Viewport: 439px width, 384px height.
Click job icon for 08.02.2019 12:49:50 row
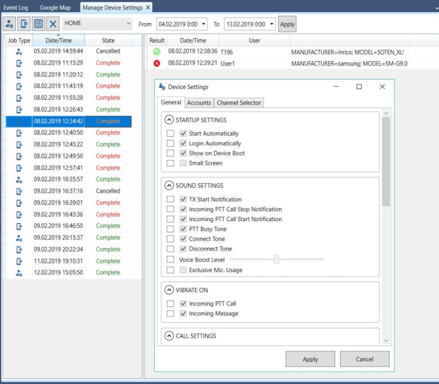pyautogui.click(x=19, y=156)
